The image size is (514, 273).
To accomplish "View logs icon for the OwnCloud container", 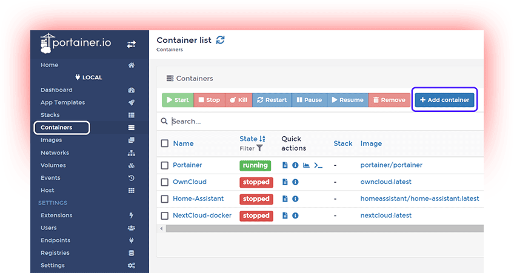I will [285, 182].
